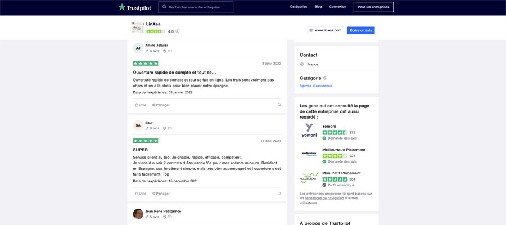Click the Pour les entreprises button
This screenshot has width=506, height=225.
(373, 7)
